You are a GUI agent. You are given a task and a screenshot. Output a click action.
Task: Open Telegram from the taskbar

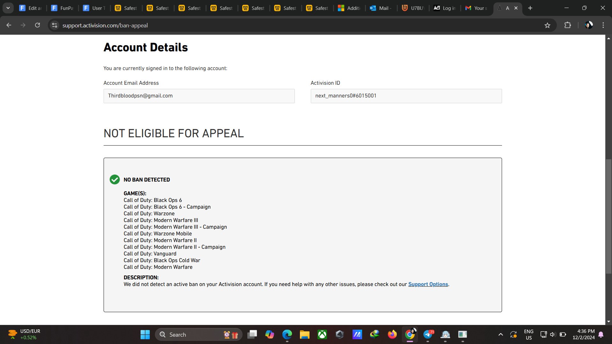(x=428, y=334)
